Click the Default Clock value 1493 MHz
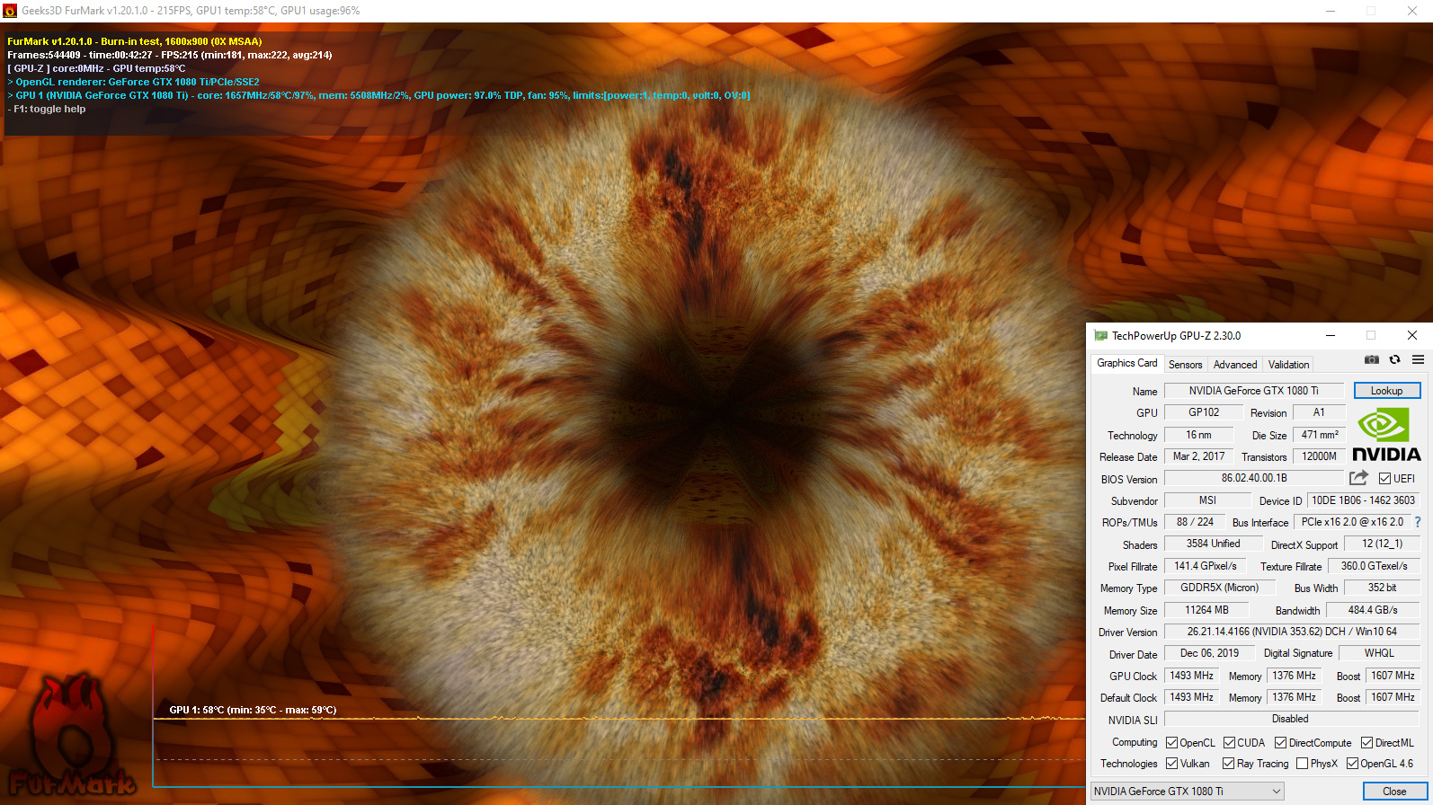1433x805 pixels. pos(1191,697)
